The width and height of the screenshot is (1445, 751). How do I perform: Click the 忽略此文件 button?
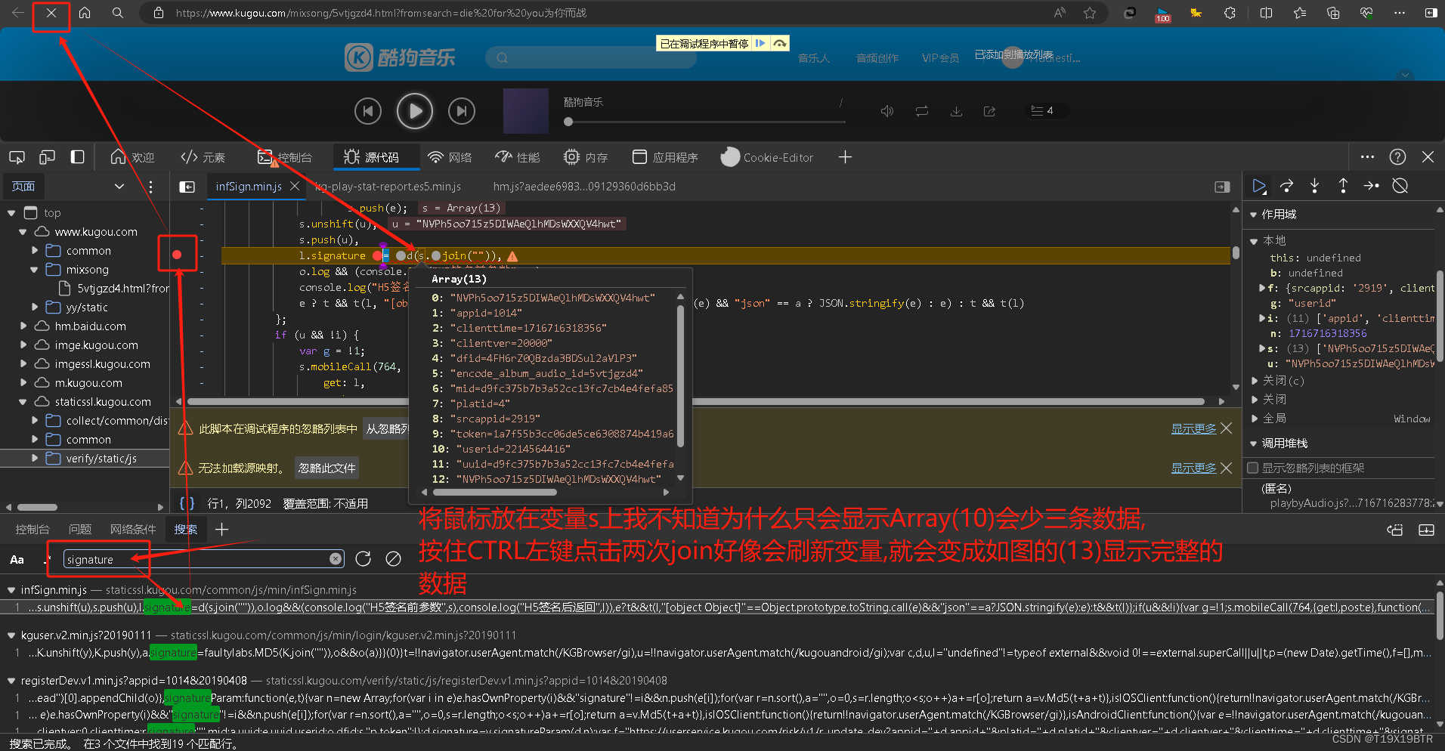[326, 468]
